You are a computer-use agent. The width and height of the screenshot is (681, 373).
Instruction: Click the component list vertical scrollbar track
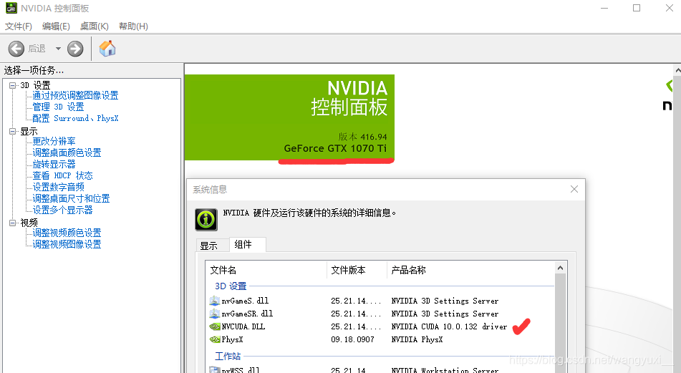560,324
